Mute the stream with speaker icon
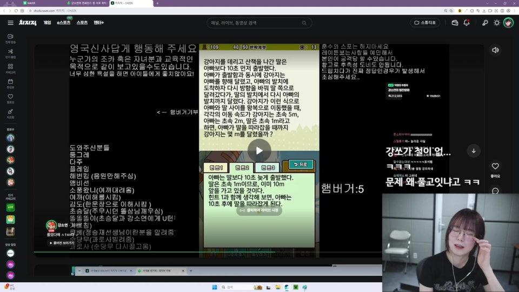 pyautogui.click(x=495, y=50)
